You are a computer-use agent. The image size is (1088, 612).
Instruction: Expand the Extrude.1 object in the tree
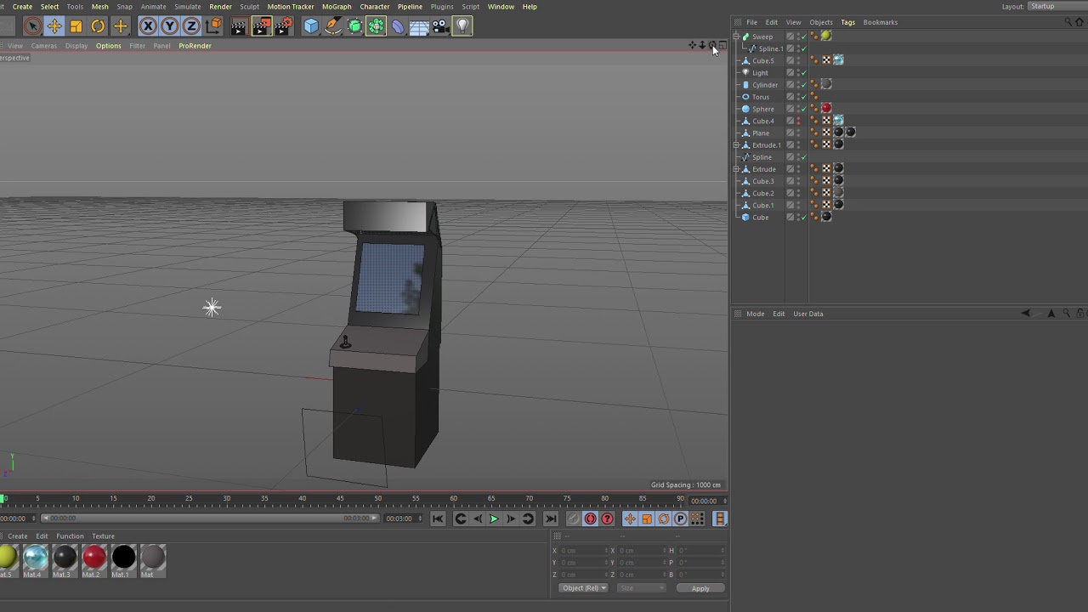736,145
